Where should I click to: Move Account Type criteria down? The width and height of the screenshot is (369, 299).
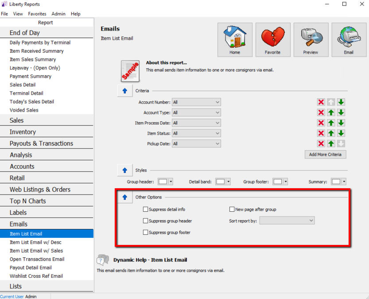(x=341, y=113)
